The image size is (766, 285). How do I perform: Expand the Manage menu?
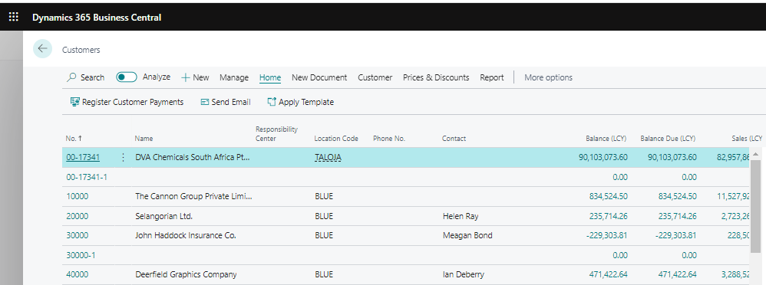(x=234, y=77)
